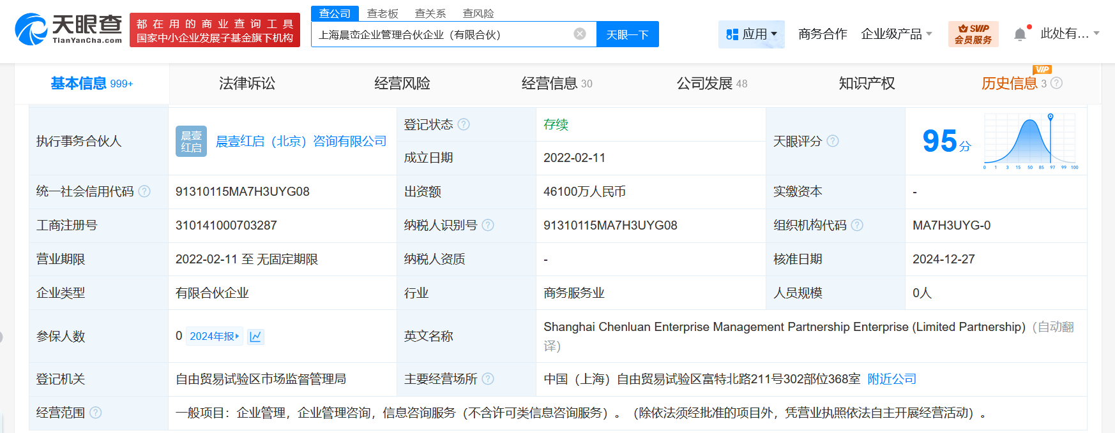Click the establishment date 2022-02-11
The height and width of the screenshot is (433, 1115).
click(x=574, y=158)
